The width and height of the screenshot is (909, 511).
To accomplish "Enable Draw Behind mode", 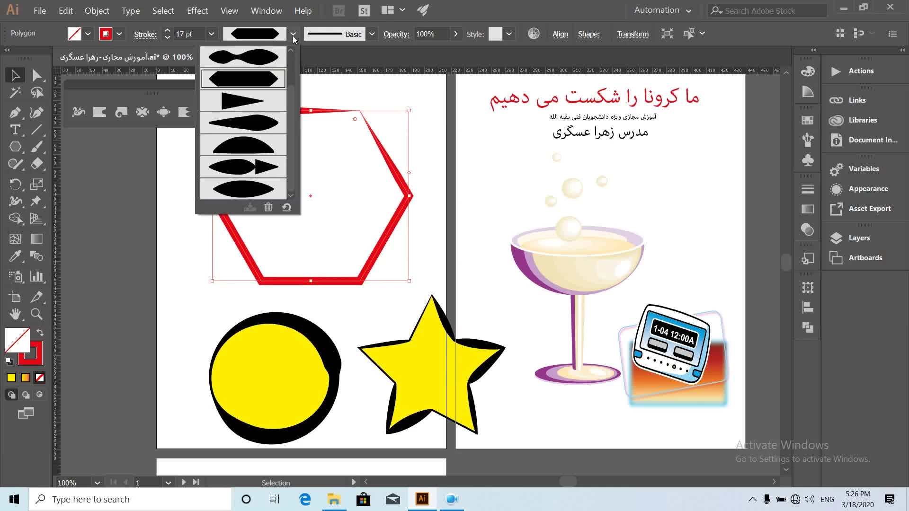I will tap(26, 395).
